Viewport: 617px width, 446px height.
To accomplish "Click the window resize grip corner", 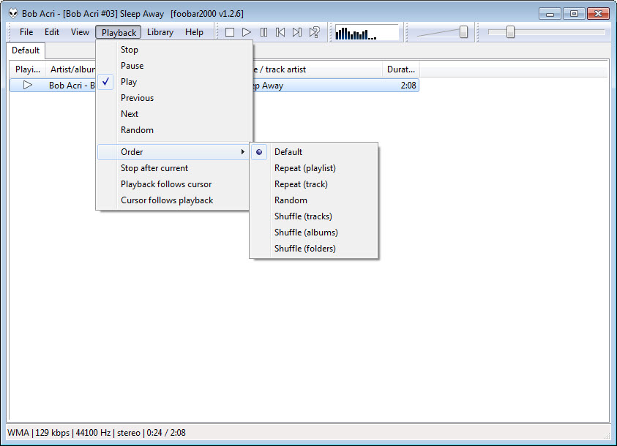I will 606,435.
